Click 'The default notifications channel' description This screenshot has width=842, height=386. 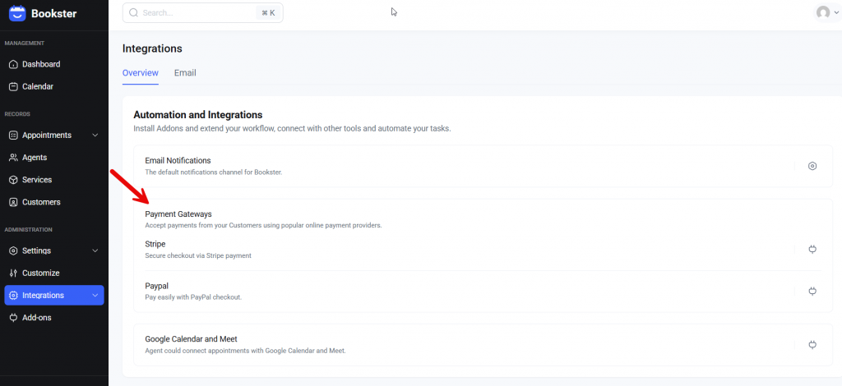(x=214, y=172)
